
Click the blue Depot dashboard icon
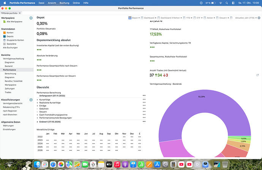click(x=130, y=18)
